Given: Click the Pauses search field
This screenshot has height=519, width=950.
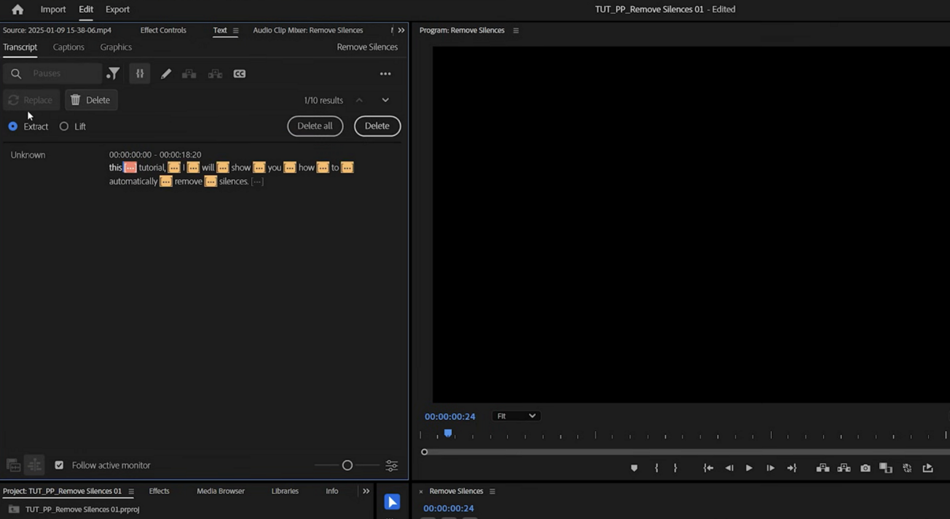Looking at the screenshot, I should pyautogui.click(x=53, y=74).
